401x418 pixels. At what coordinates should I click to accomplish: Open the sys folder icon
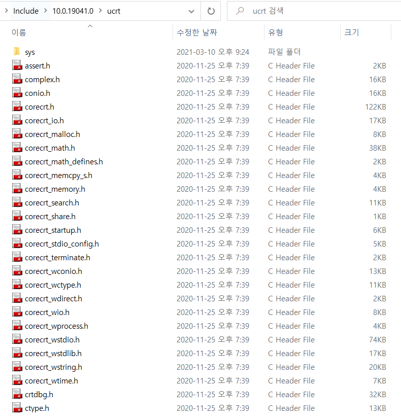click(17, 52)
